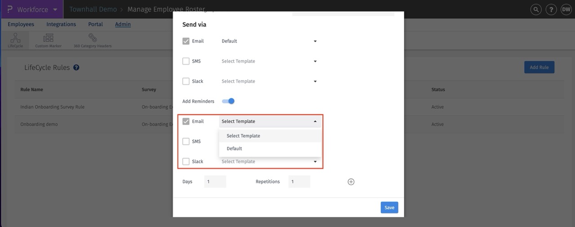575x227 pixels.
Task: Select the LifeCycle icon tab
Action: point(15,40)
